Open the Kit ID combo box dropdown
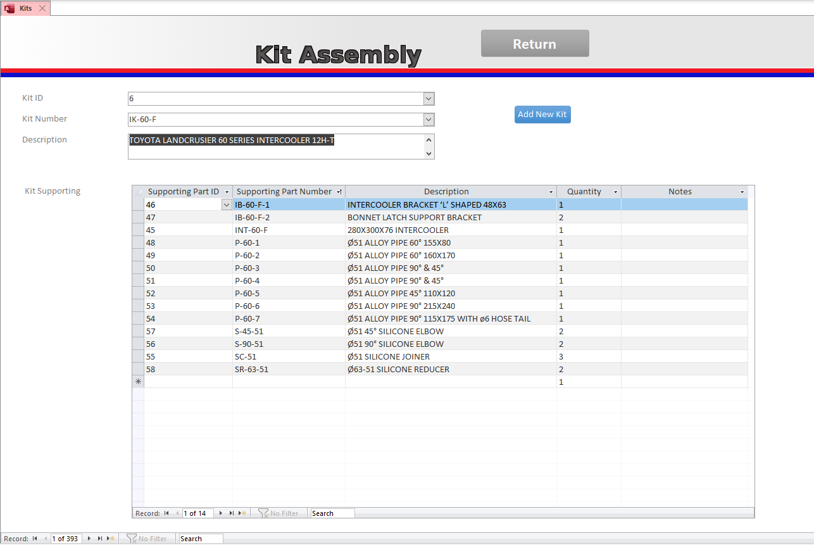 429,99
